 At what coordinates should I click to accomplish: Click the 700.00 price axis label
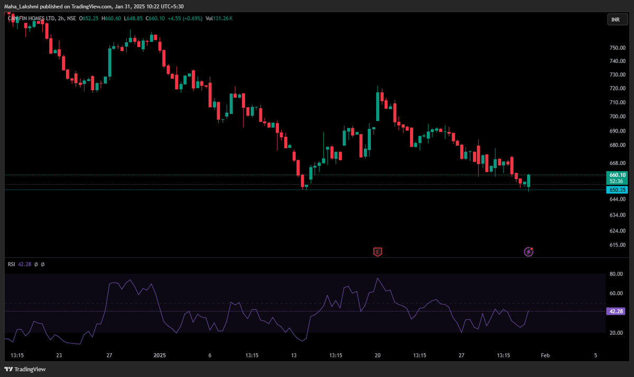618,117
